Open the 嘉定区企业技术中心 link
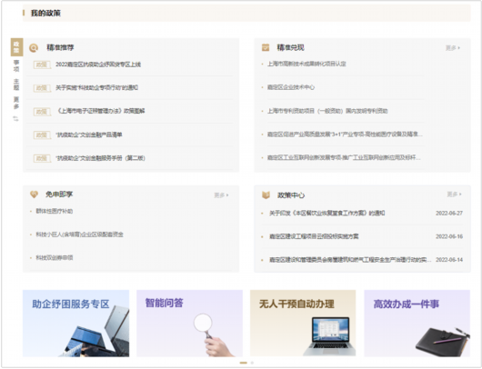 coord(291,87)
